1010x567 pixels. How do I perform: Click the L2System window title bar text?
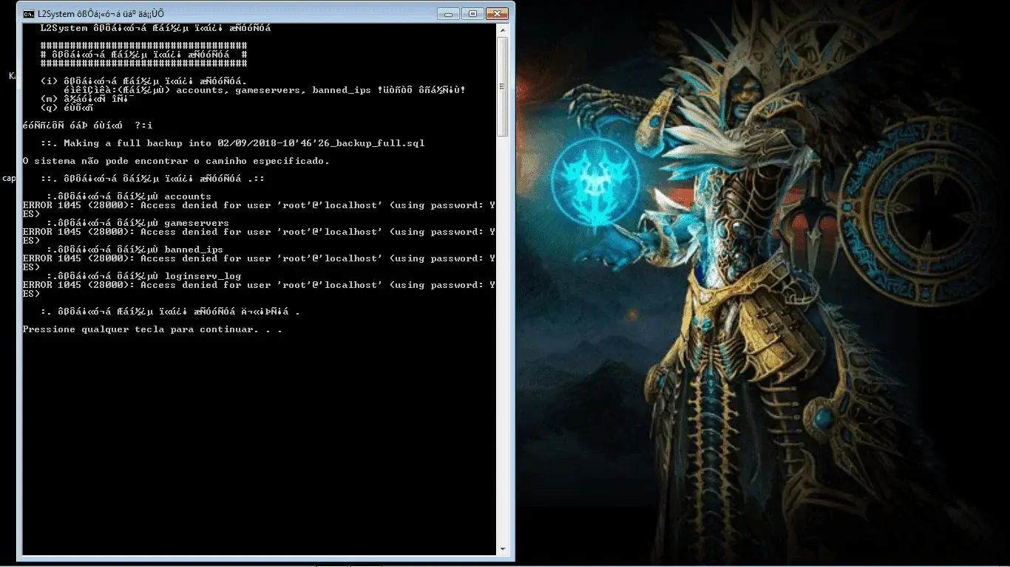click(100, 14)
